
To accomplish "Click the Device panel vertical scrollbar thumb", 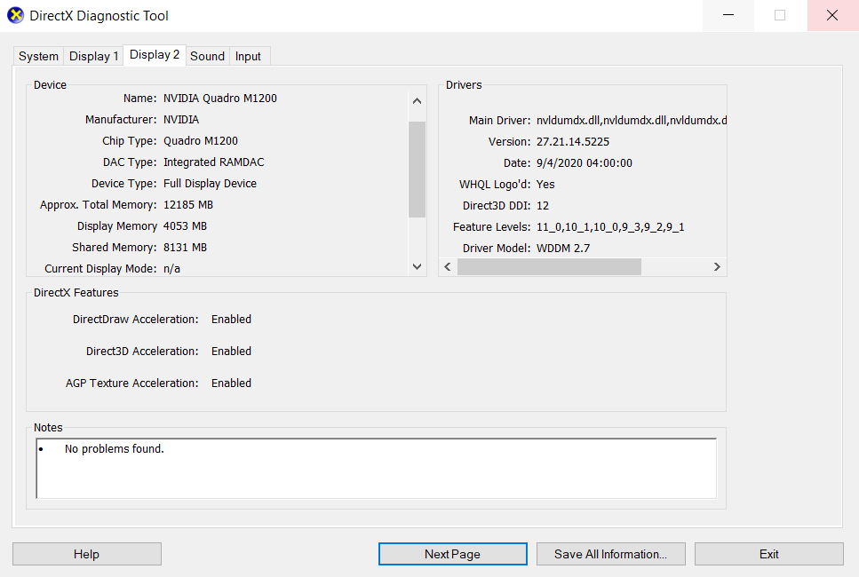I will [417, 170].
